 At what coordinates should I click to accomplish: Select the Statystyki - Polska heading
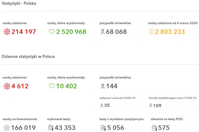[19, 3]
